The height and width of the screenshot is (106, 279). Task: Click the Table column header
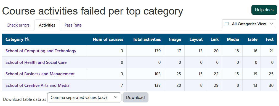click(252, 39)
